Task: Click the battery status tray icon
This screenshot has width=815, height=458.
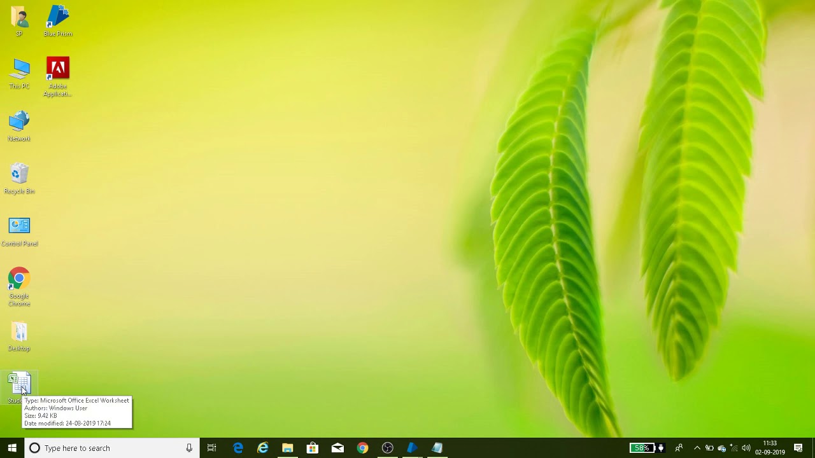Action: pos(709,448)
